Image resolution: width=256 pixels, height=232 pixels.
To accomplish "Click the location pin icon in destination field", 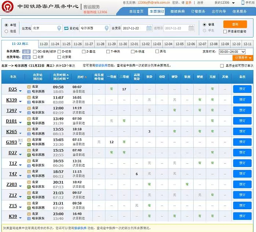I will (106, 28).
